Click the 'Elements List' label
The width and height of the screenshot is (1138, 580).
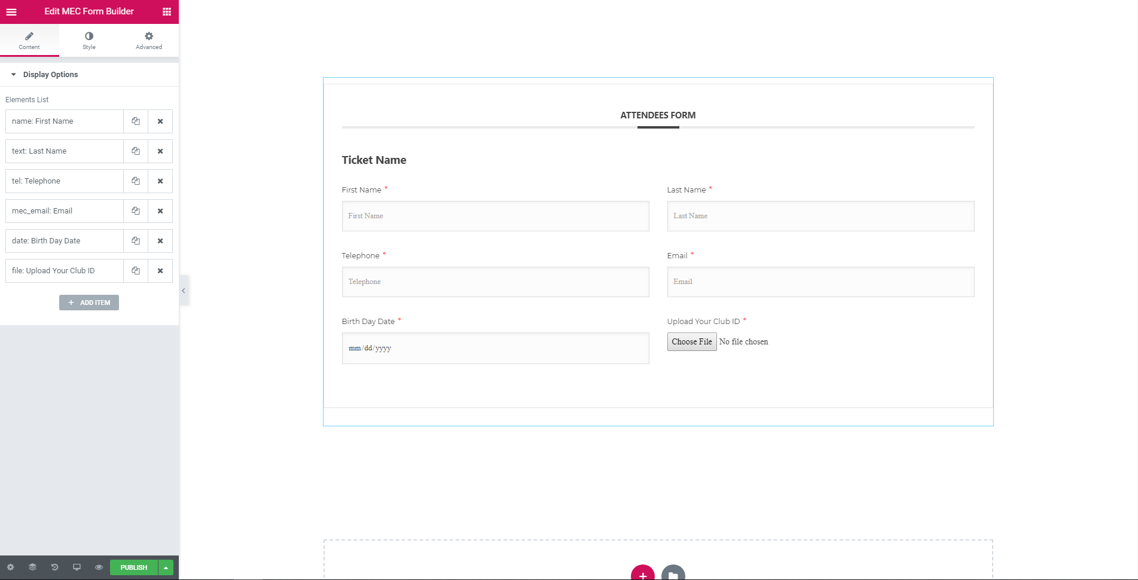pos(27,100)
